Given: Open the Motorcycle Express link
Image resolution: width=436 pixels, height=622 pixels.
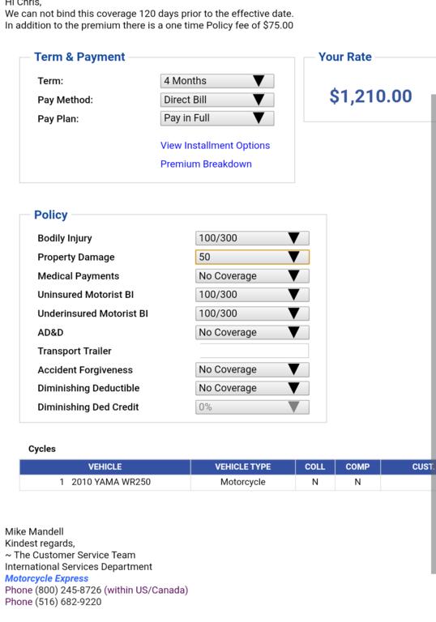Looking at the screenshot, I should point(46,578).
